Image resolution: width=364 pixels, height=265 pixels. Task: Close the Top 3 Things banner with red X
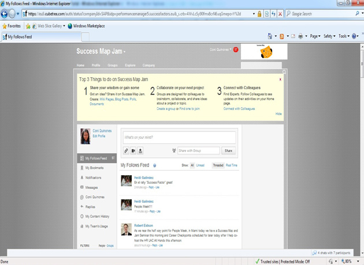click(280, 79)
